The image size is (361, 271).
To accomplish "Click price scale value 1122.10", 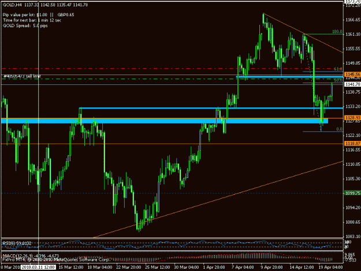I will pyautogui.click(x=353, y=135).
